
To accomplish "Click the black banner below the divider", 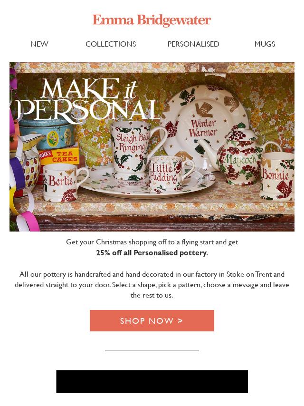I will point(152,381).
